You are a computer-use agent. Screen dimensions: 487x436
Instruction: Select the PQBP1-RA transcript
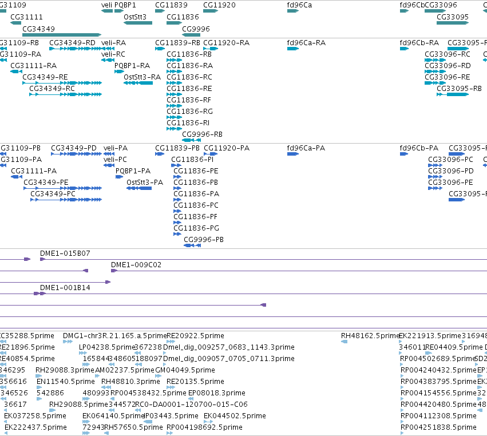[x=132, y=66]
